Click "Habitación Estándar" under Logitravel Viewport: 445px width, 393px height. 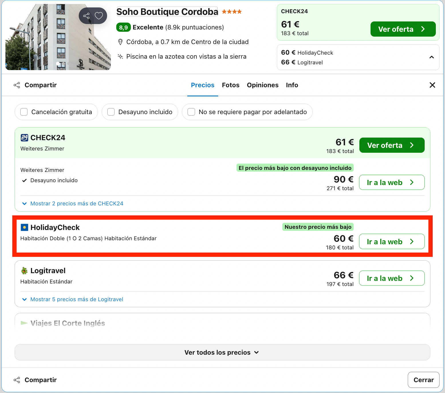click(x=46, y=282)
